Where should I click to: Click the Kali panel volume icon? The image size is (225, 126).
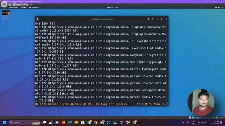[x=219, y=8]
